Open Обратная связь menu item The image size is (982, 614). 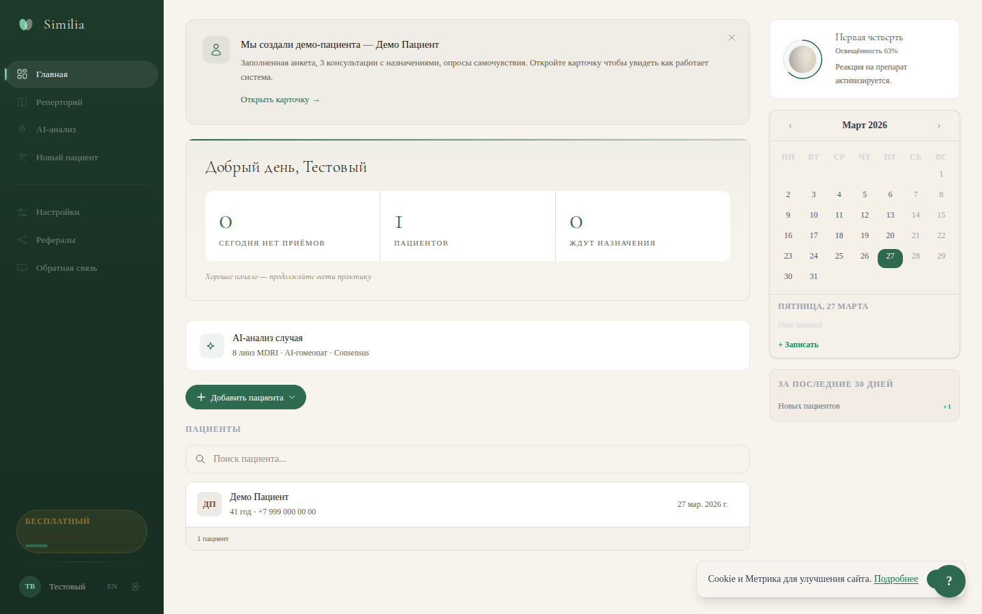coord(66,268)
